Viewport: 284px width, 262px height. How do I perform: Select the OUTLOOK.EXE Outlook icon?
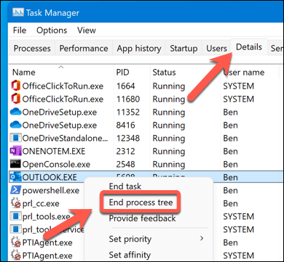point(16,178)
